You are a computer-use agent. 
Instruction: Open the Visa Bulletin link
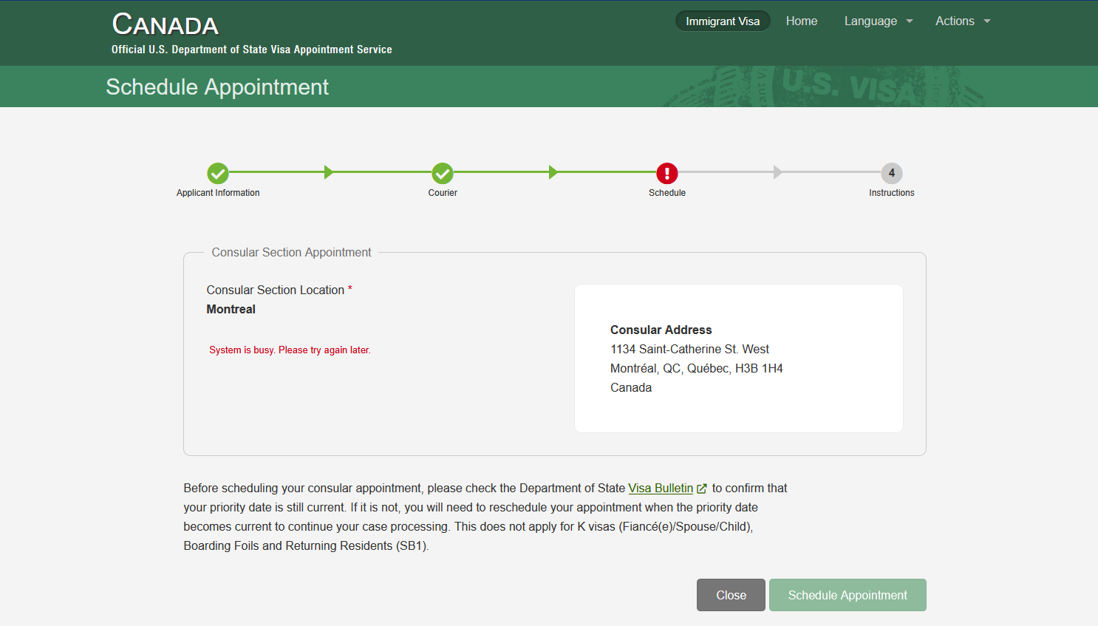coord(661,489)
